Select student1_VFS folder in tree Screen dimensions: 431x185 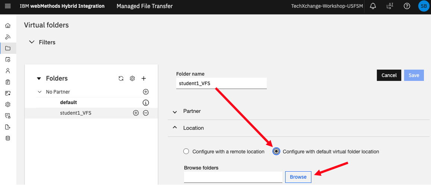coord(76,113)
